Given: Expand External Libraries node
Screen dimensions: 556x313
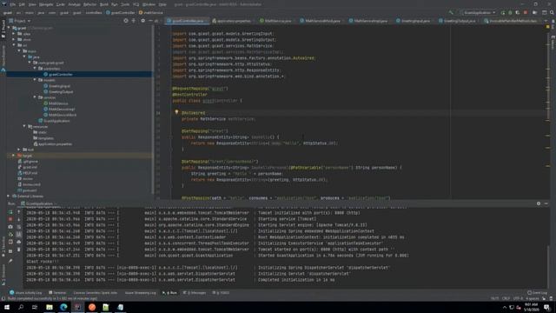Looking at the screenshot, I should point(9,196).
